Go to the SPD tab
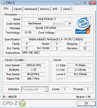Image resolution: width=97 pixels, height=108 pixels. [x=56, y=9]
